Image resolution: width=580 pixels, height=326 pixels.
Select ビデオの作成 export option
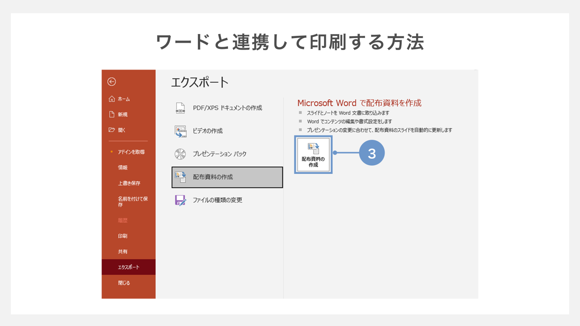(227, 131)
